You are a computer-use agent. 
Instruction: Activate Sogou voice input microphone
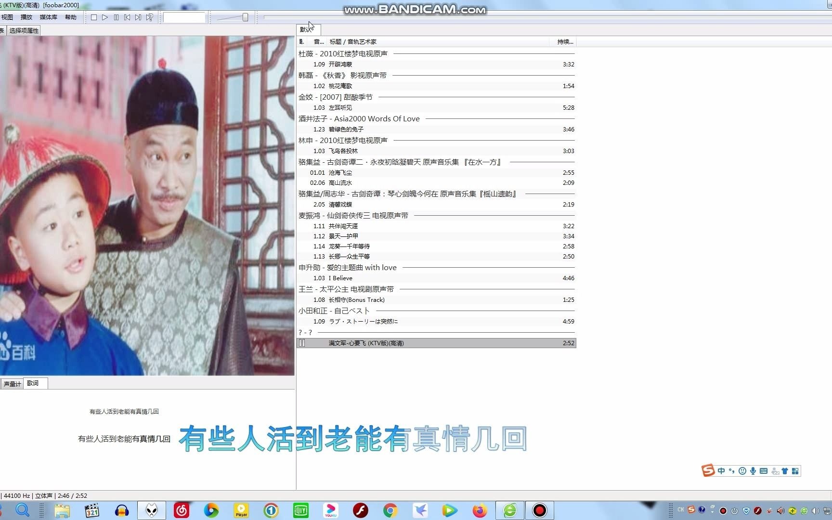[753, 471]
